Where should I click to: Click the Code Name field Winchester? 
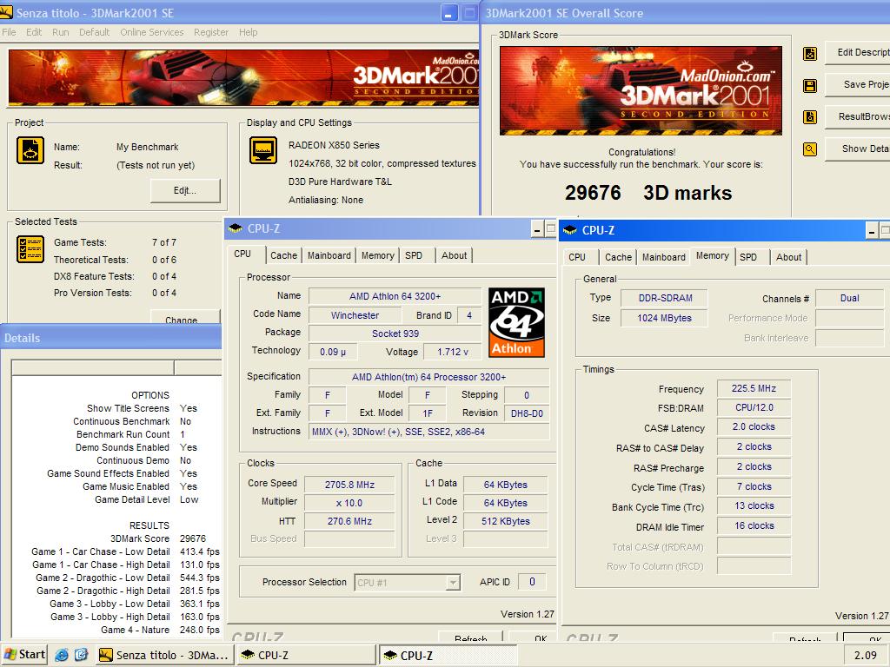tap(355, 315)
